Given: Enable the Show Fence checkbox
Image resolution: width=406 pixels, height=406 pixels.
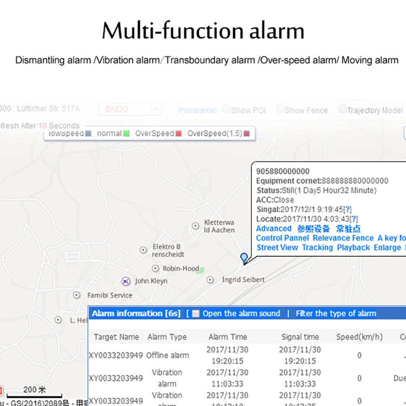Looking at the screenshot, I should pos(280,109).
